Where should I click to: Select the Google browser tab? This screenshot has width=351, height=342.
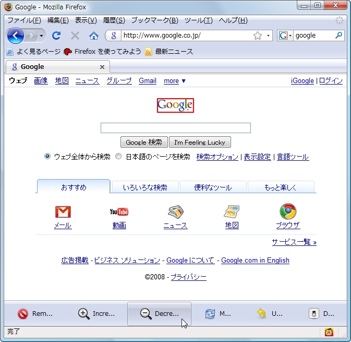pos(58,66)
